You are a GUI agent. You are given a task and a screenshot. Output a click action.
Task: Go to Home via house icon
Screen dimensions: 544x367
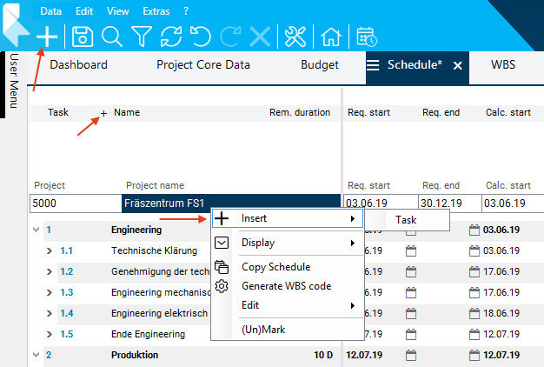pos(331,37)
